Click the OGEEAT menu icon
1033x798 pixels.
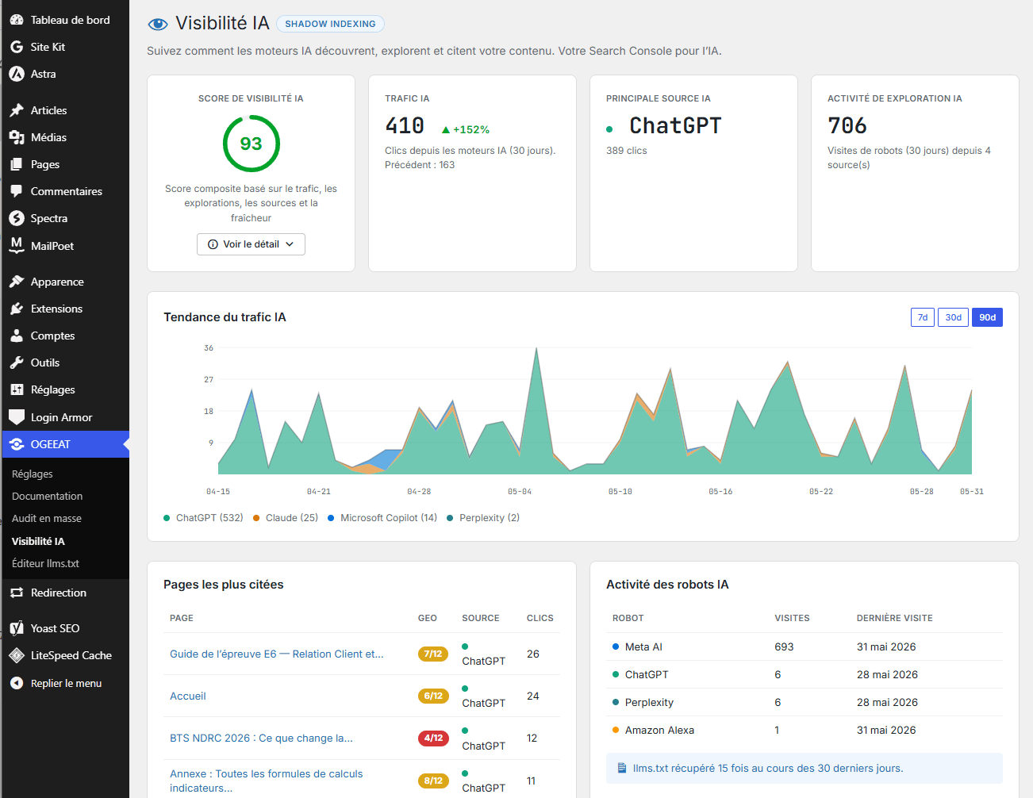pyautogui.click(x=17, y=444)
